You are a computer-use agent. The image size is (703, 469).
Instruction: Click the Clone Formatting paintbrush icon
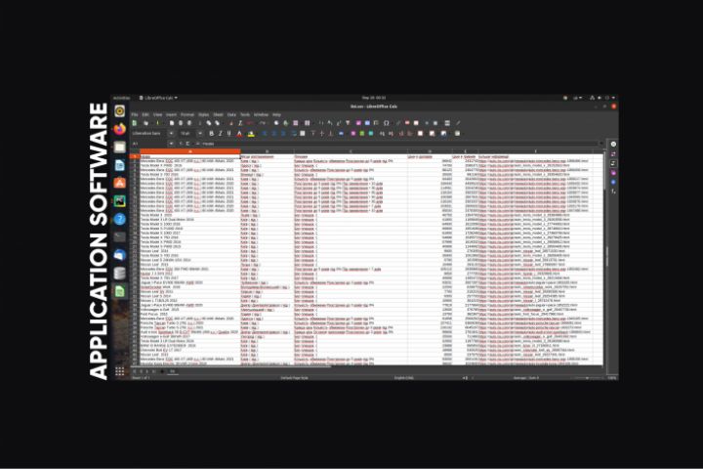[231, 123]
